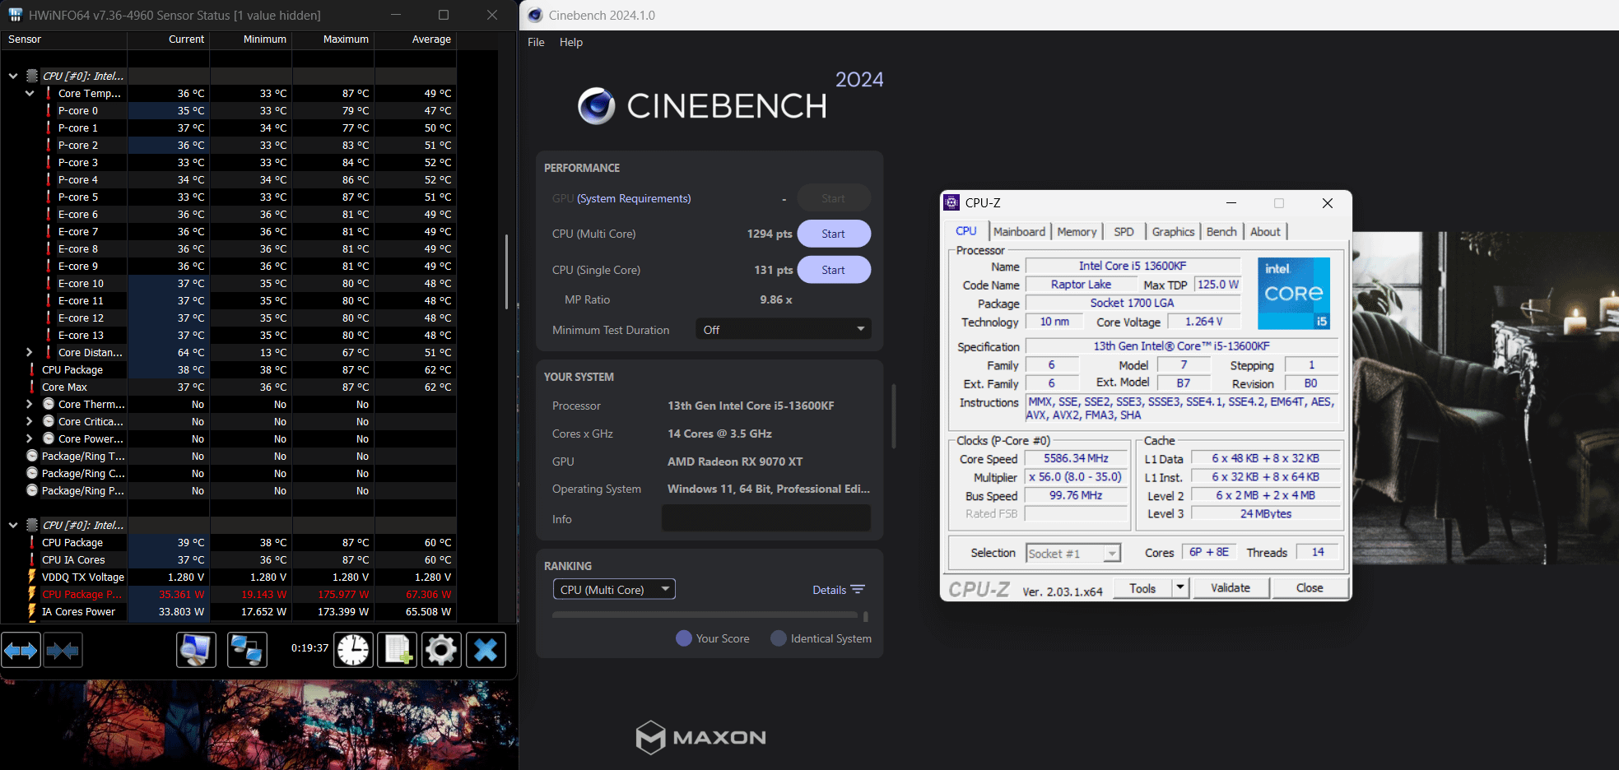Click the expand sensor columns arrows icon

click(x=21, y=651)
